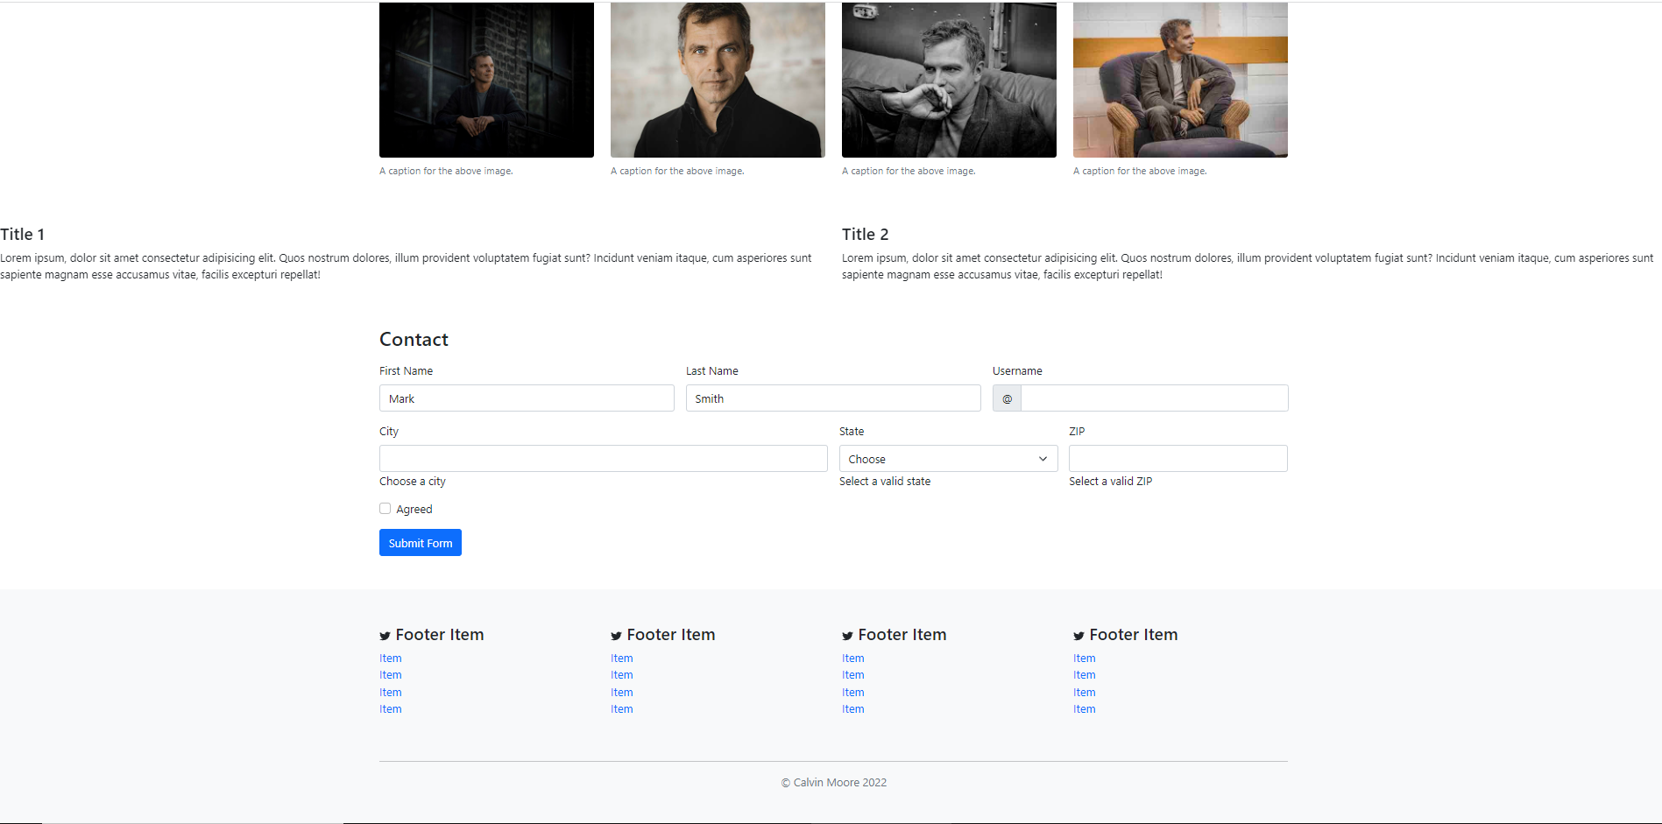This screenshot has height=824, width=1662.
Task: Toggle the Agreed checkbox
Action: (x=385, y=508)
